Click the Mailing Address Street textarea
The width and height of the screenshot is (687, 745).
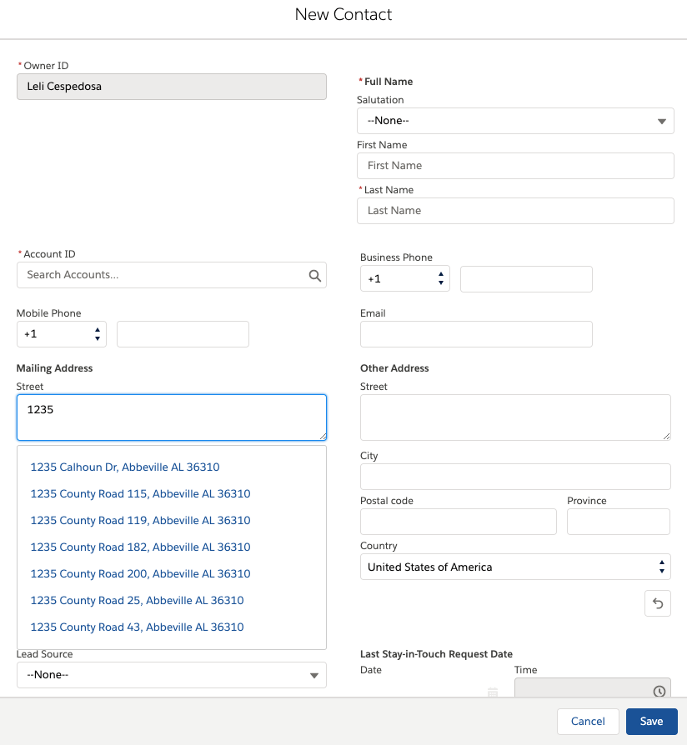(172, 417)
